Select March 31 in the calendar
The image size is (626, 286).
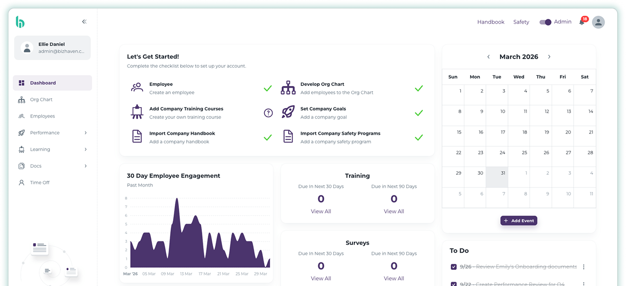(x=497, y=177)
